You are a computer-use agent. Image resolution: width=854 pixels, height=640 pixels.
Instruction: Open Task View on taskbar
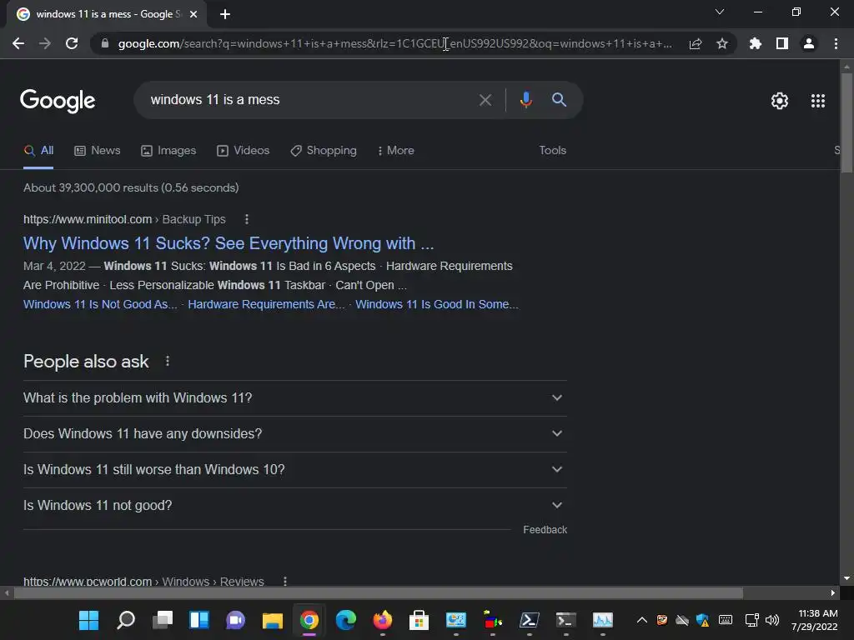(163, 620)
